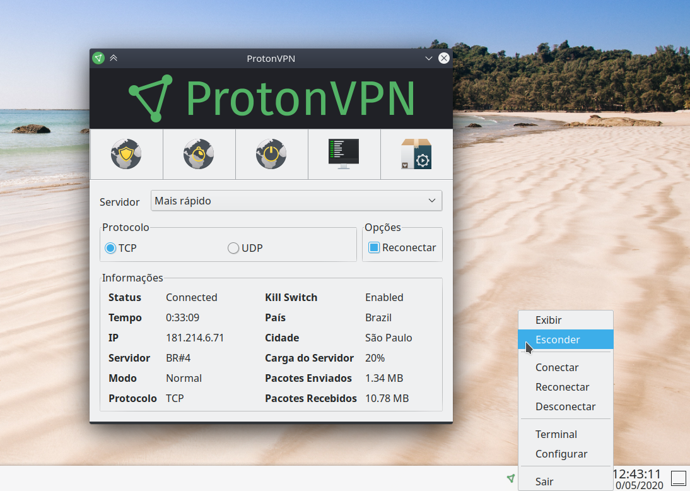Click the shield globe connect icon
This screenshot has height=491, width=690.
[126, 154]
